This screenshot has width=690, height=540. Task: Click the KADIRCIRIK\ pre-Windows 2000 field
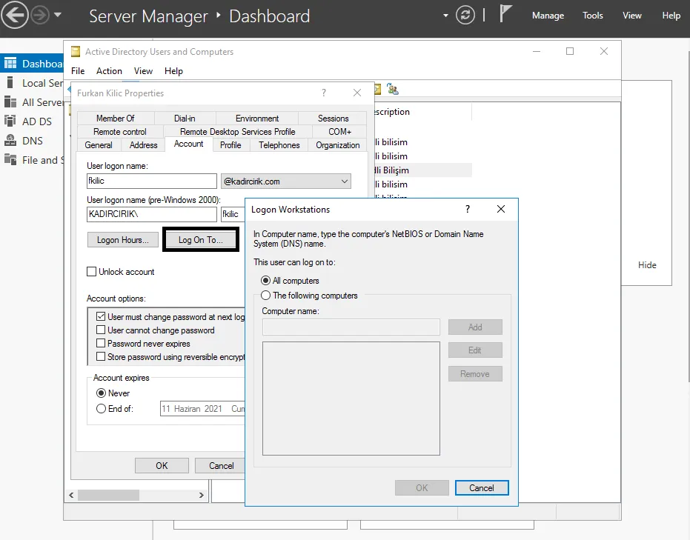tap(152, 214)
